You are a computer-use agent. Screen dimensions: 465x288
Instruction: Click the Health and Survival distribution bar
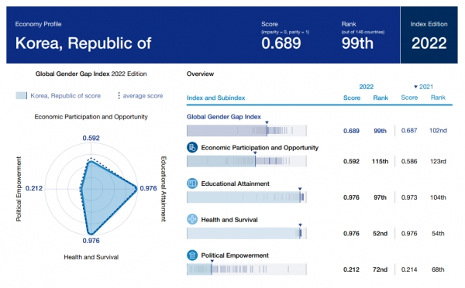pyautogui.click(x=246, y=233)
